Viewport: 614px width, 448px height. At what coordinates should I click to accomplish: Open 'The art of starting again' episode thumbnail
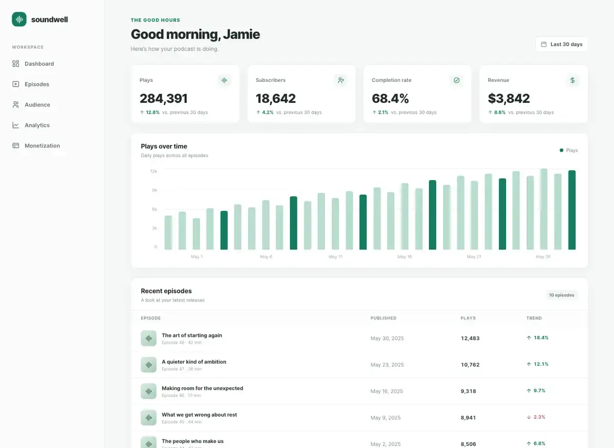(x=148, y=338)
